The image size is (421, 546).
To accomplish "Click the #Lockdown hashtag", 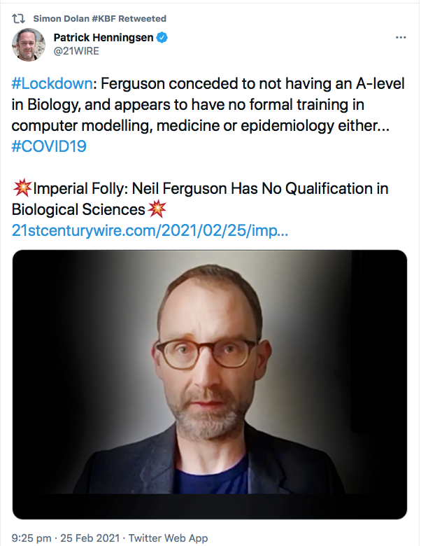I will click(52, 83).
